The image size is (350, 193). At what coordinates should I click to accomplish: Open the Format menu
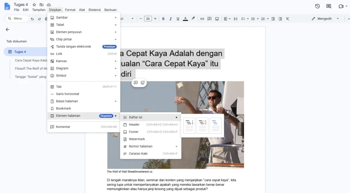point(70,10)
